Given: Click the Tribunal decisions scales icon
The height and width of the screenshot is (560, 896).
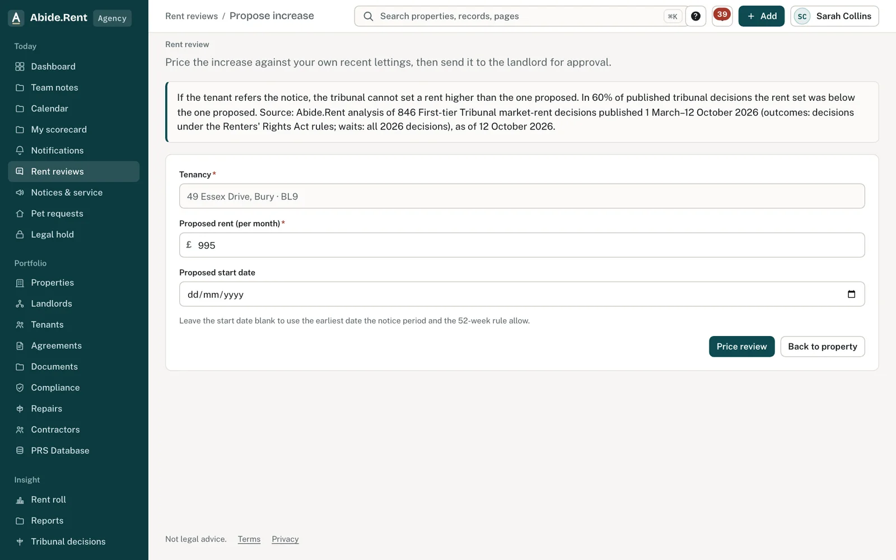Looking at the screenshot, I should pyautogui.click(x=20, y=542).
